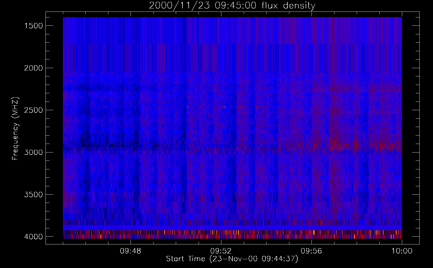Image resolution: width=433 pixels, height=268 pixels.
Task: Select the 2000 frequency tick label
Action: click(33, 68)
